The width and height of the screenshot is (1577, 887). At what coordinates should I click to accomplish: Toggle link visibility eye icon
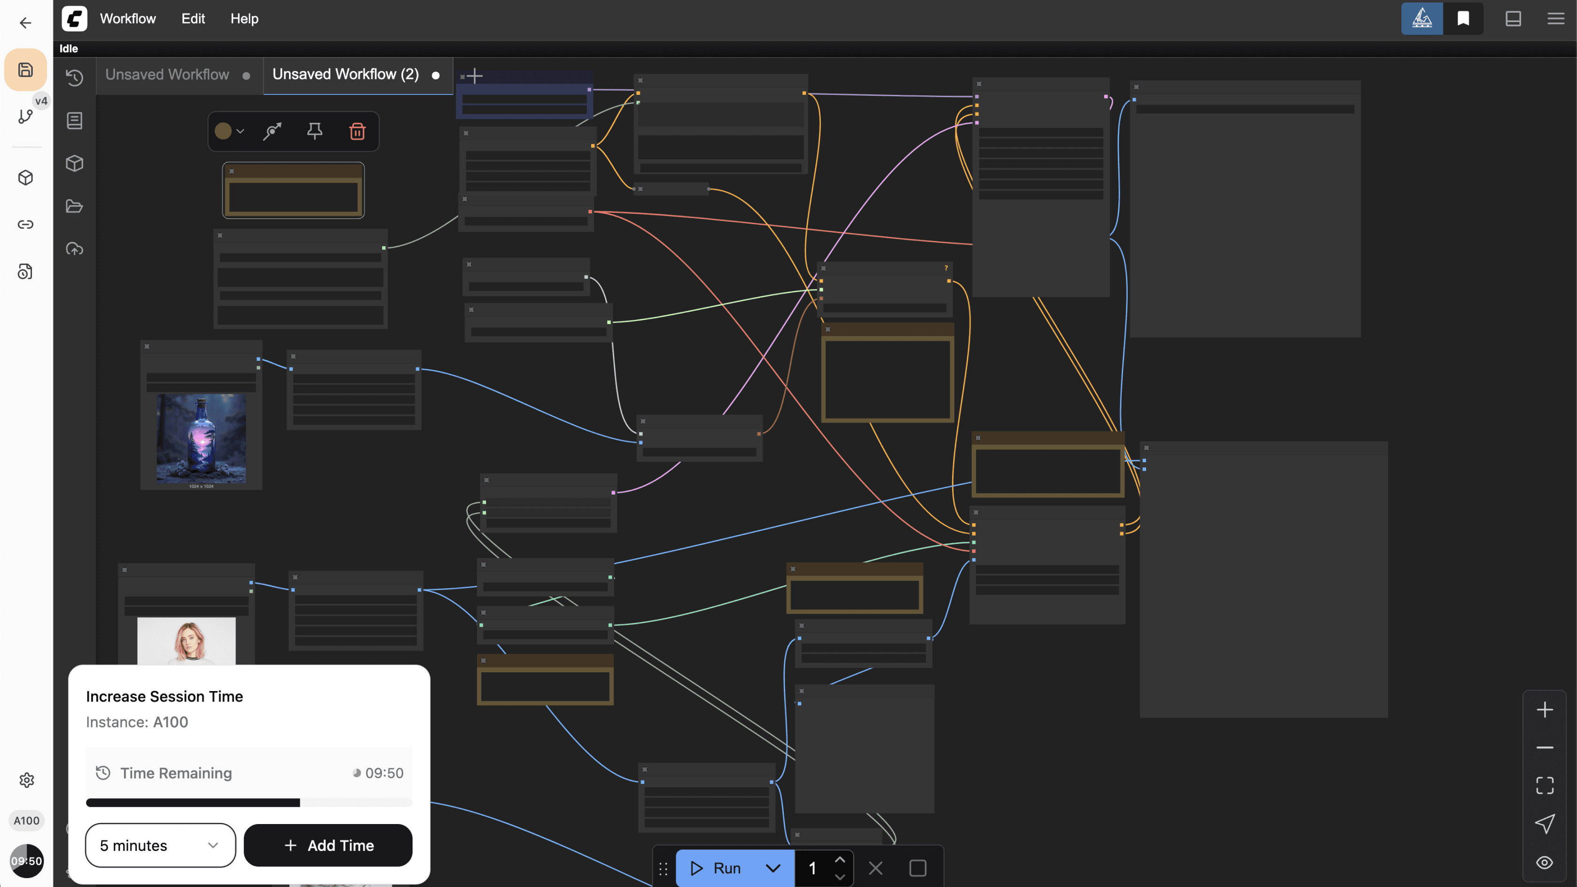(x=1544, y=863)
